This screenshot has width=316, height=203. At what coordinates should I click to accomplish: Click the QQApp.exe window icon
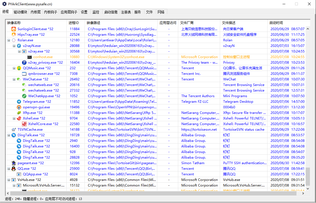[x=19, y=174]
